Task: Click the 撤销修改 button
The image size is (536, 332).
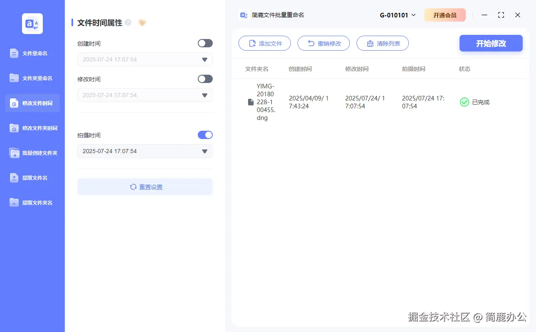Action: [x=324, y=43]
